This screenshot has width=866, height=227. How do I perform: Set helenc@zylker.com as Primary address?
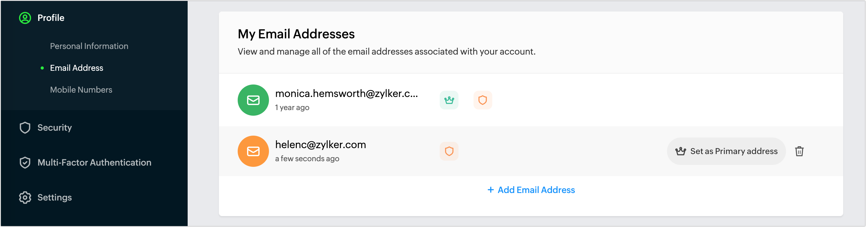click(726, 151)
